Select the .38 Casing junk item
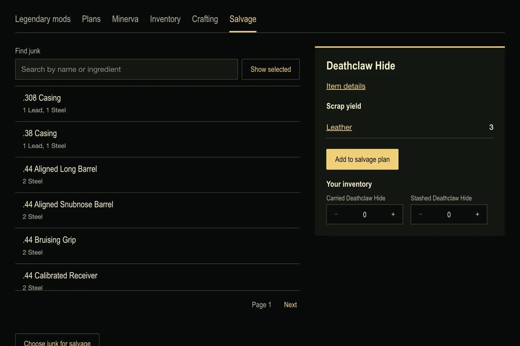This screenshot has height=346, width=520. point(158,139)
